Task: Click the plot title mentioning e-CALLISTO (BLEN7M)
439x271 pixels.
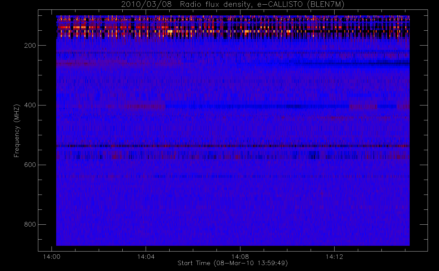Action: pos(233,5)
